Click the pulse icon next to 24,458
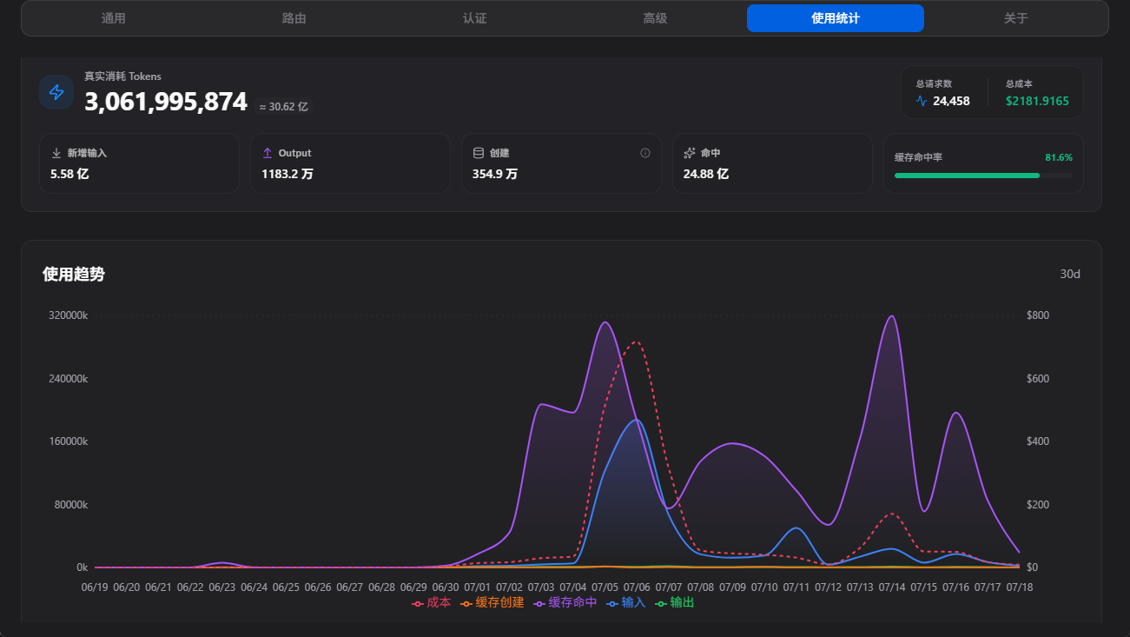The width and height of the screenshot is (1130, 637). pyautogui.click(x=922, y=101)
